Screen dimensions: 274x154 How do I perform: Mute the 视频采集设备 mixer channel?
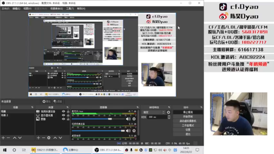(128, 131)
